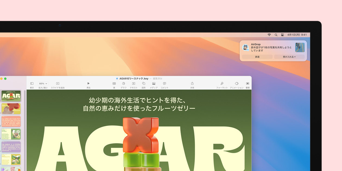Open the Wi-Fi status menu
Screen dimensions: 342x171
pyautogui.click(x=269, y=35)
